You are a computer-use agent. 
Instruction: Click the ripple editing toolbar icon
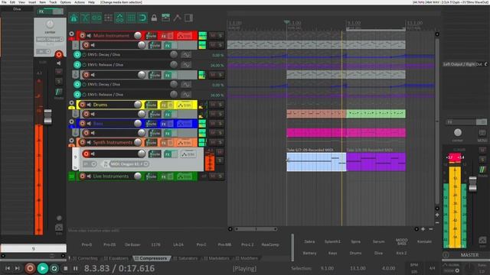point(108,18)
